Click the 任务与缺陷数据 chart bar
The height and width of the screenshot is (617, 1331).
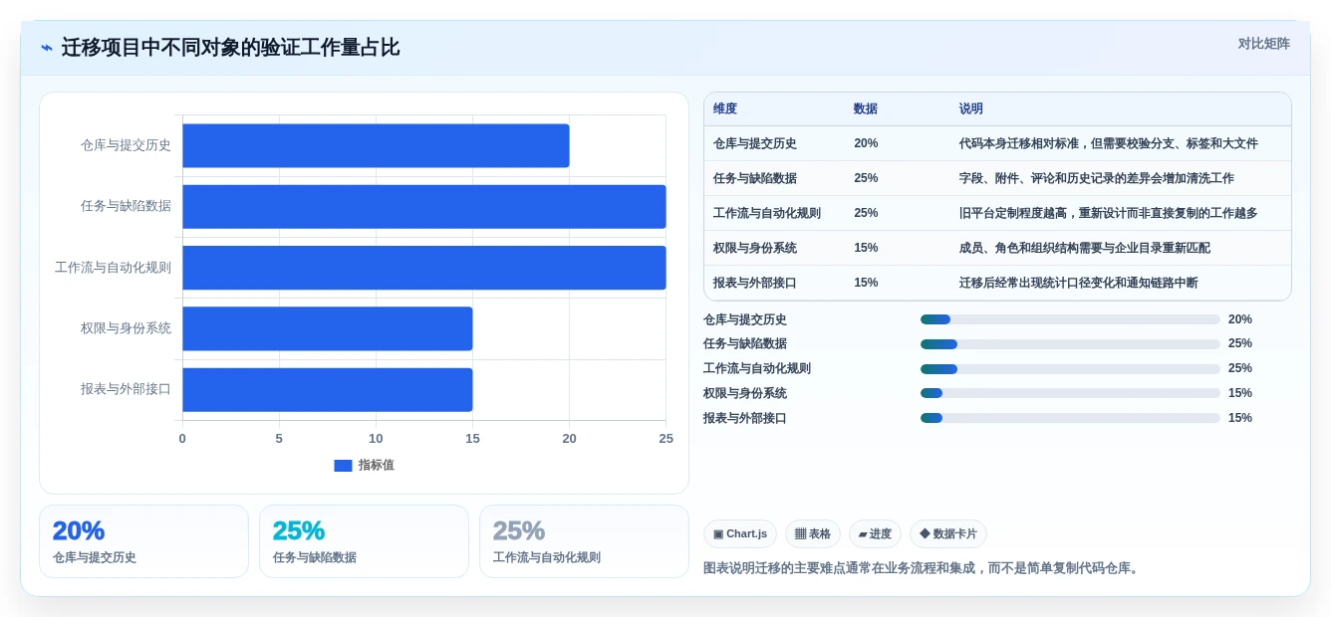(x=424, y=206)
